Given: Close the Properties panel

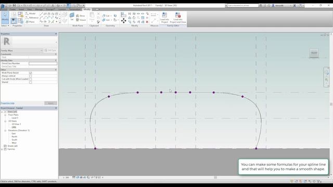Looking at the screenshot, I should pos(56,34).
